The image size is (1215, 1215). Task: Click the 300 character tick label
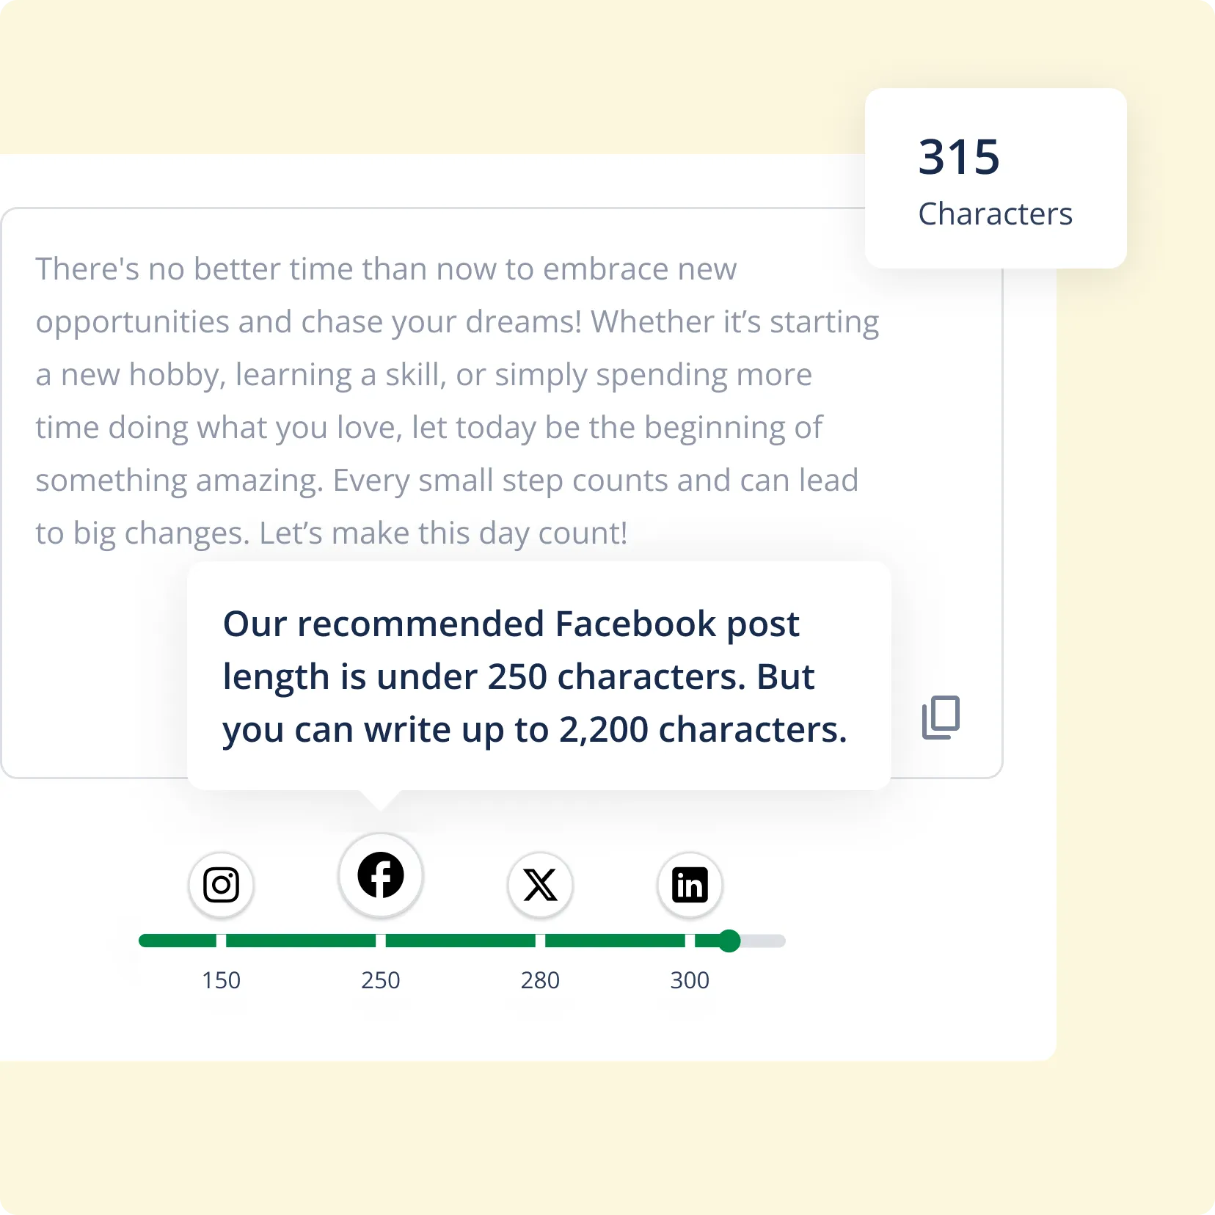[x=690, y=981]
